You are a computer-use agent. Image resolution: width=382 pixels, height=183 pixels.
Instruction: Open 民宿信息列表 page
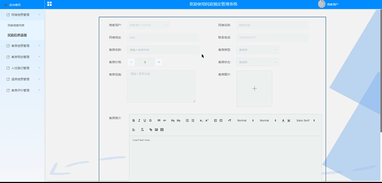[16, 25]
